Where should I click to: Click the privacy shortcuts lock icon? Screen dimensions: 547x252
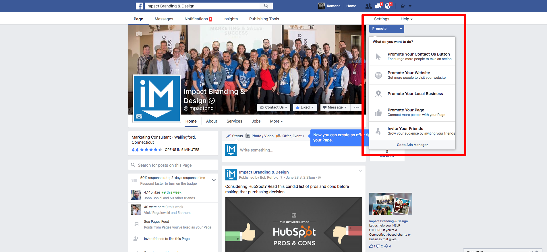click(x=403, y=6)
